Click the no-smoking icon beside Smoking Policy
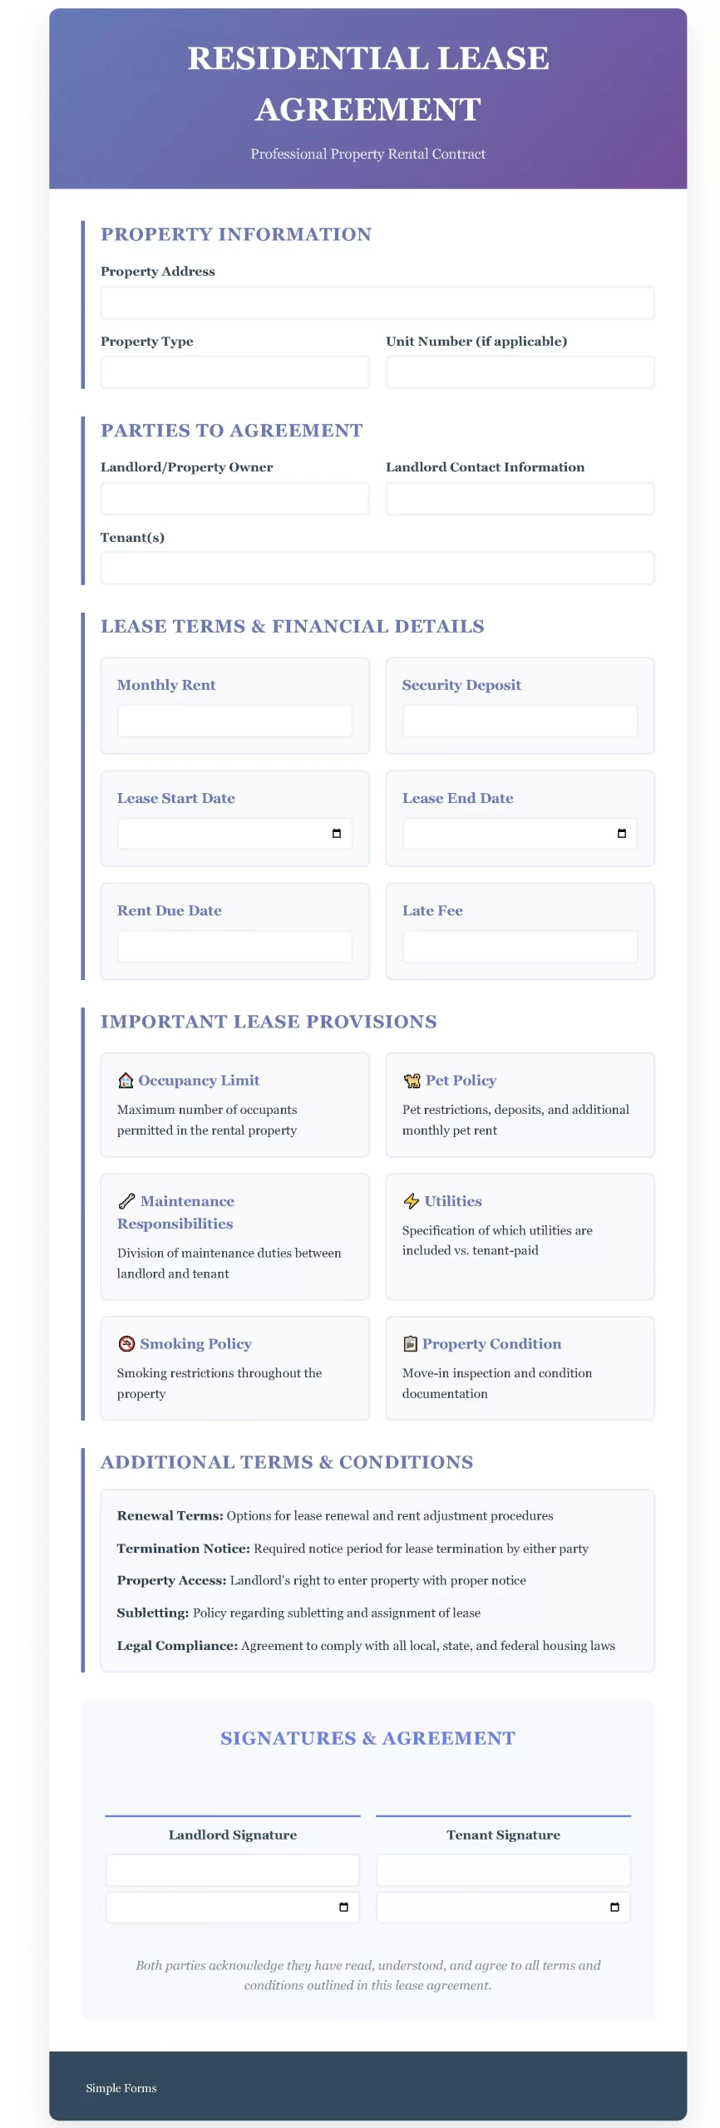This screenshot has width=720, height=2128. pyautogui.click(x=126, y=1344)
